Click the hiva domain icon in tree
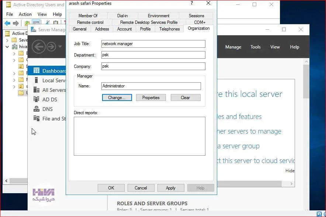The width and height of the screenshot is (326, 217). point(14,47)
